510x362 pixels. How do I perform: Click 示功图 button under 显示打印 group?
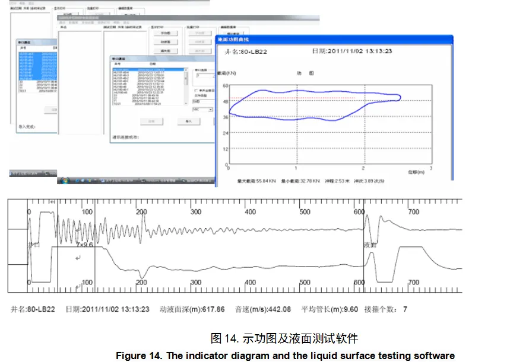point(166,33)
